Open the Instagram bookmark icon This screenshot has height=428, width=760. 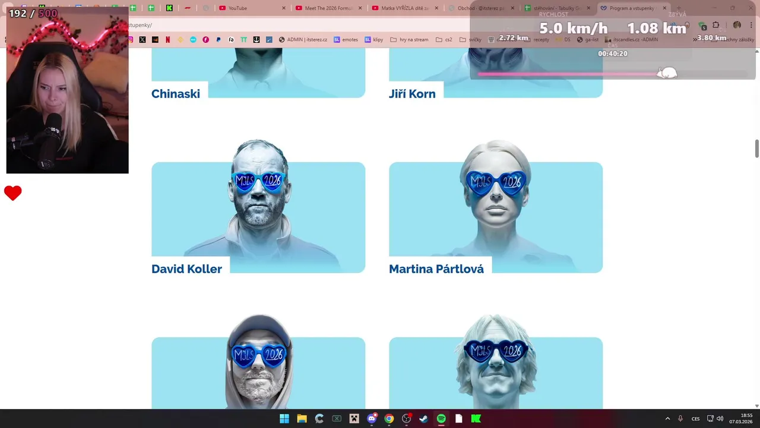click(x=131, y=40)
